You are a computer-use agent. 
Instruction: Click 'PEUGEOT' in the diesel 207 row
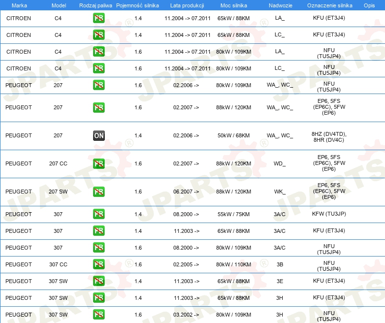[19, 135]
